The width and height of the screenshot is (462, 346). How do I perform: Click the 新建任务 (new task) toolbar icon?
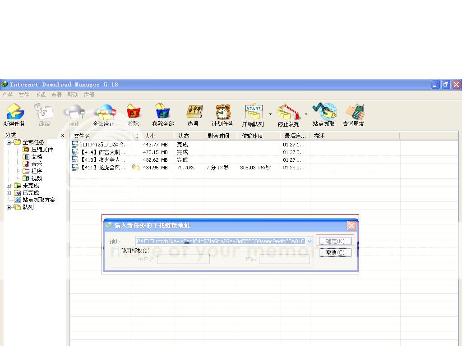14,112
